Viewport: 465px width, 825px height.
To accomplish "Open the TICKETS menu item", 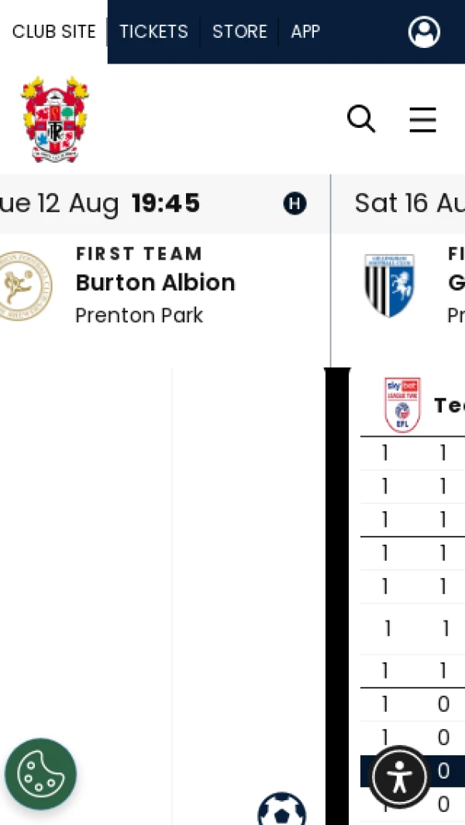I will (x=153, y=32).
